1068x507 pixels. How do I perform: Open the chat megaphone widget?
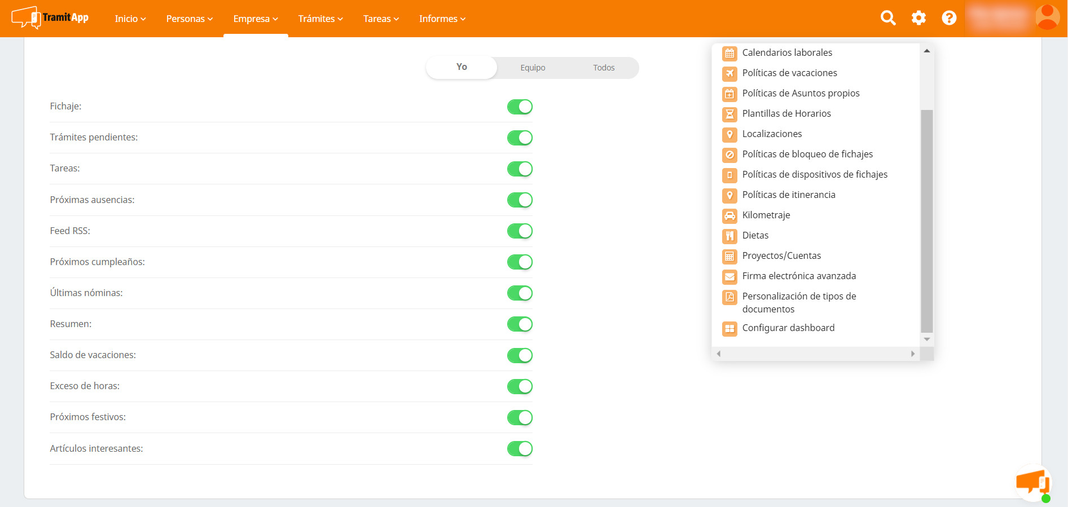tap(1032, 483)
